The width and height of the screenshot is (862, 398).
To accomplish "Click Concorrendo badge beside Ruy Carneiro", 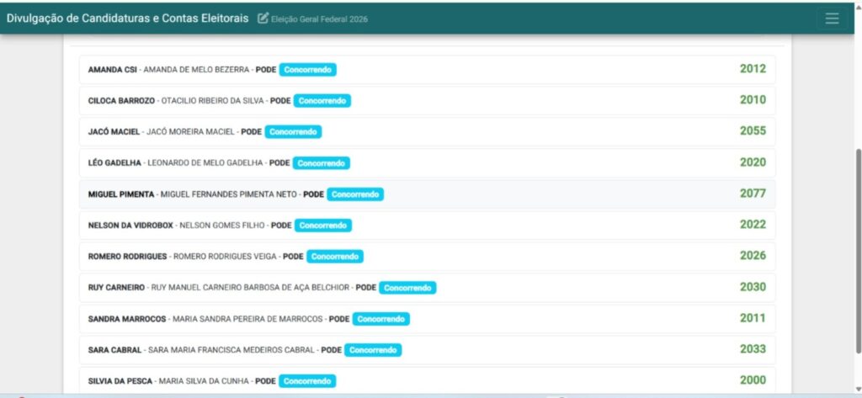I will point(407,288).
